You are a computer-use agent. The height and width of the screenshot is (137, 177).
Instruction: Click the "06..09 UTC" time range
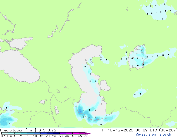click(x=146, y=130)
